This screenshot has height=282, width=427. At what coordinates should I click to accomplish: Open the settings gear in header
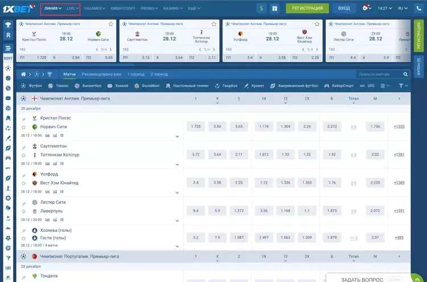[x=365, y=8]
